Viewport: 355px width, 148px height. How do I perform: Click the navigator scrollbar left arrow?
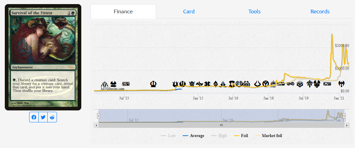coord(97,125)
